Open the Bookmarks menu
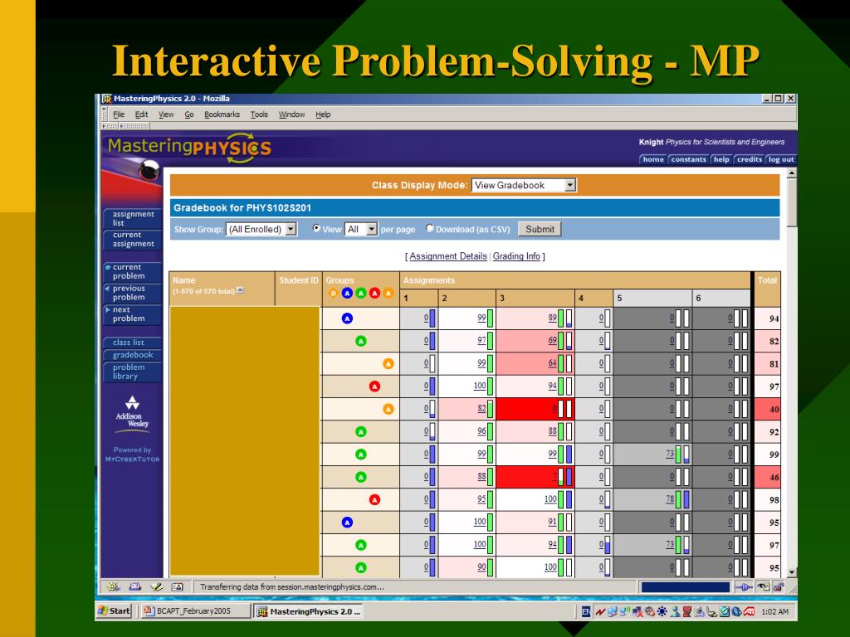Screen dimensions: 850x637 tap(222, 114)
